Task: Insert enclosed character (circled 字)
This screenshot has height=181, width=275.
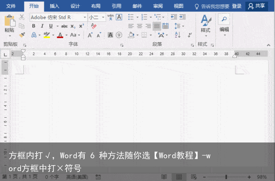Action: pyautogui.click(x=119, y=35)
